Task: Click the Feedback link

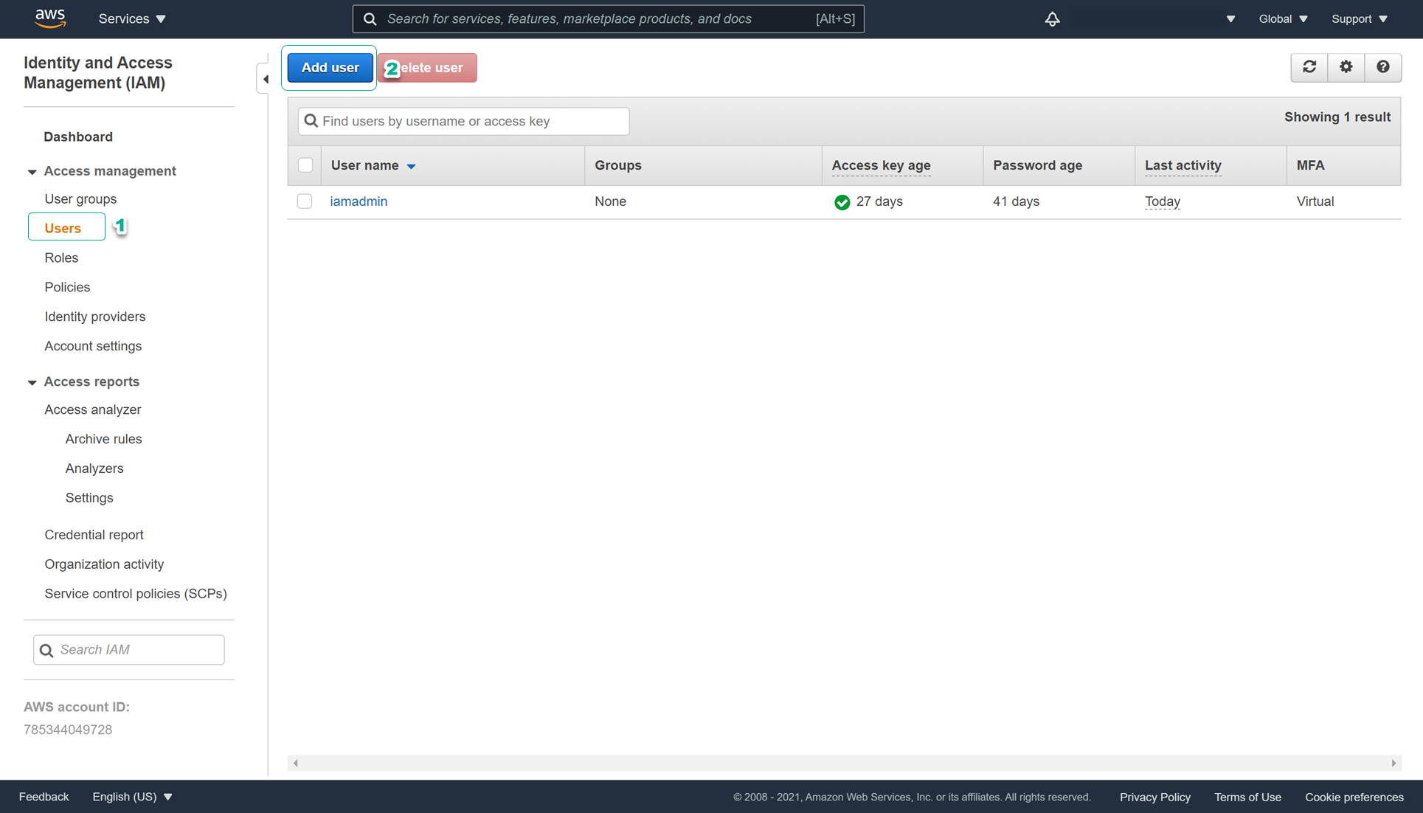Action: coord(44,797)
